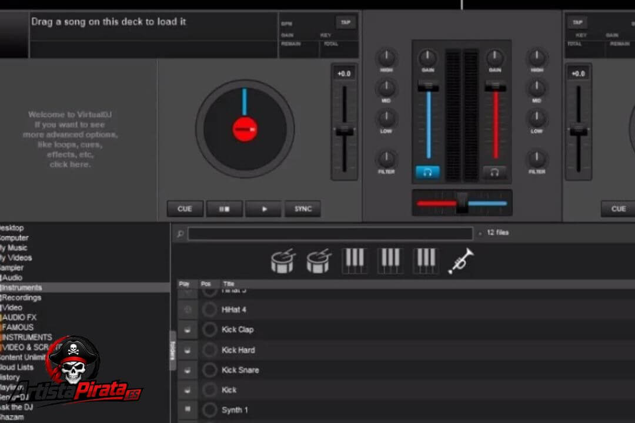Open the FAMOUS folder
This screenshot has width=635, height=423.
coord(18,327)
